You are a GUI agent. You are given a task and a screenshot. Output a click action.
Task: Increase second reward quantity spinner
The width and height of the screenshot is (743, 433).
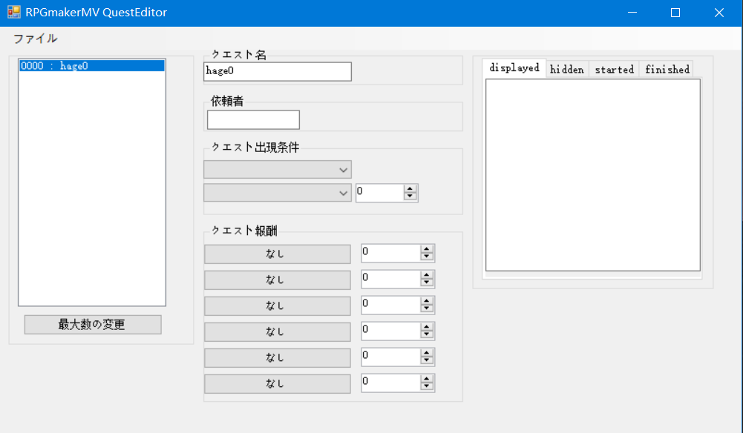pyautogui.click(x=427, y=275)
